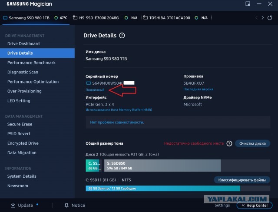Refresh the drive list with the reload icon
The width and height of the screenshot is (278, 212).
click(270, 18)
